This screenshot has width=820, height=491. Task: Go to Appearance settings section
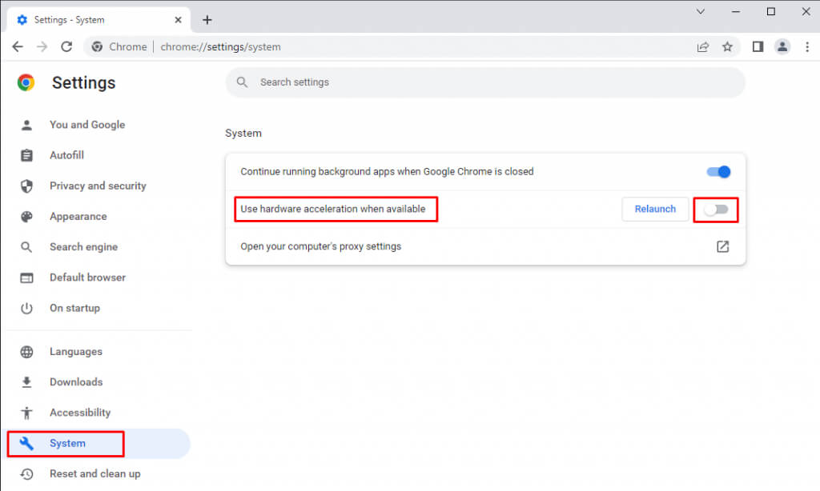78,216
